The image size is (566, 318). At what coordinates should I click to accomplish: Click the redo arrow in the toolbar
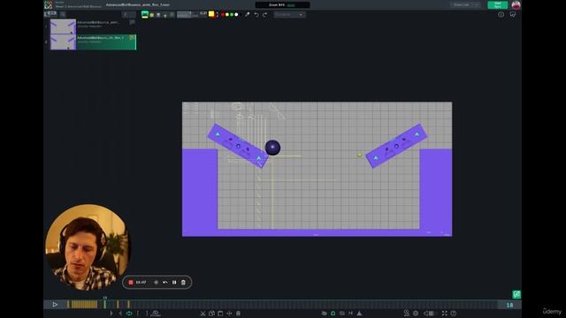coord(265,15)
